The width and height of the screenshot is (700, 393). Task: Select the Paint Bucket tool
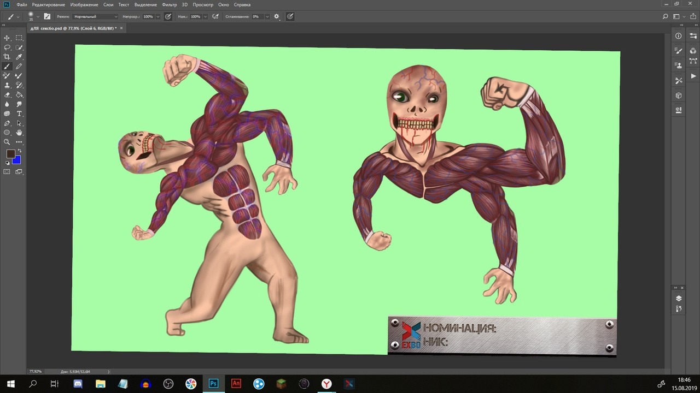tap(19, 94)
